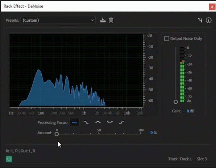216x168 pixels.
Task: Click the spectrum peak near 100 Hz
Action: [39, 69]
